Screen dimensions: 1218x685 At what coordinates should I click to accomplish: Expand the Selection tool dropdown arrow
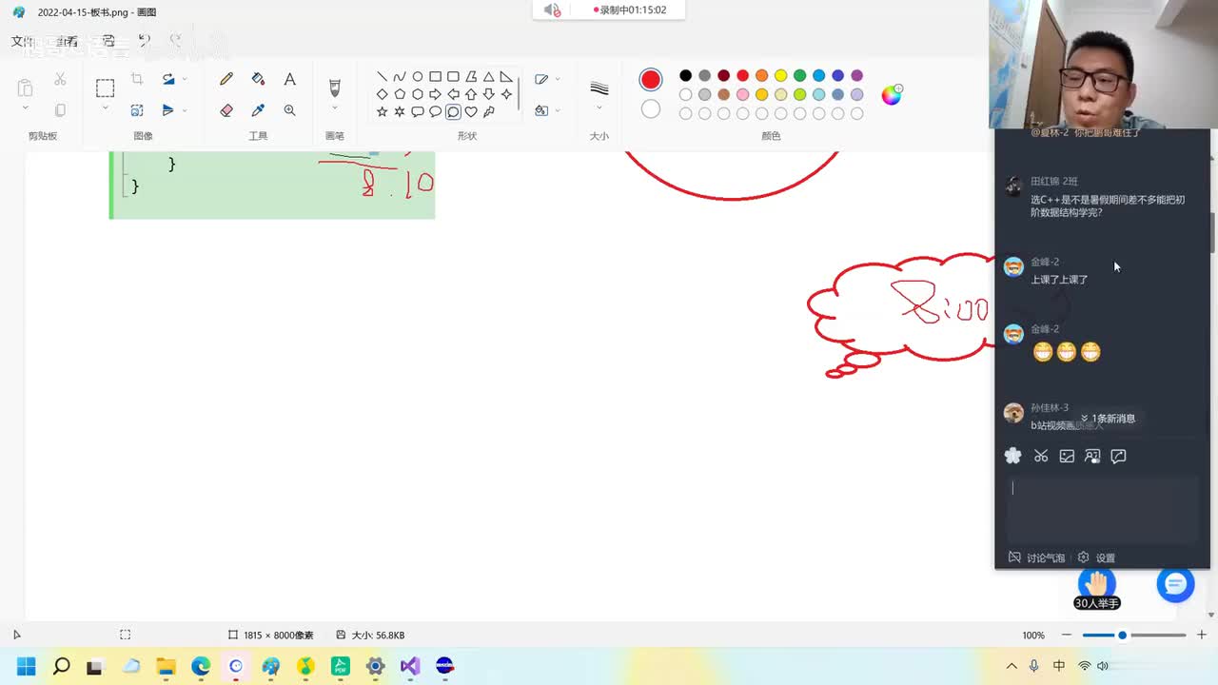click(x=105, y=109)
